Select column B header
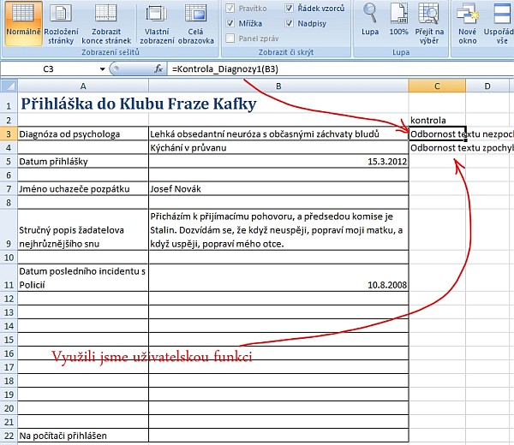The width and height of the screenshot is (514, 445). pyautogui.click(x=278, y=86)
